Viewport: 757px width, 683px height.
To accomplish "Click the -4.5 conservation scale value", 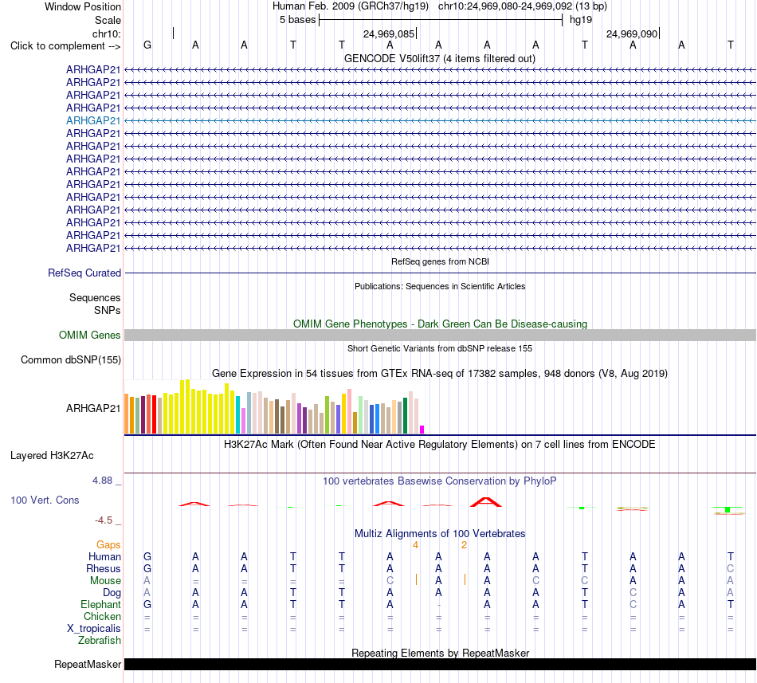I will (x=104, y=520).
